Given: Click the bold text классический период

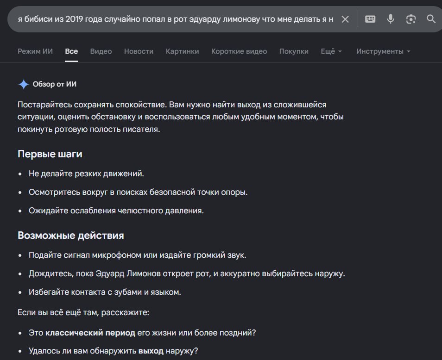Looking at the screenshot, I should coord(90,333).
